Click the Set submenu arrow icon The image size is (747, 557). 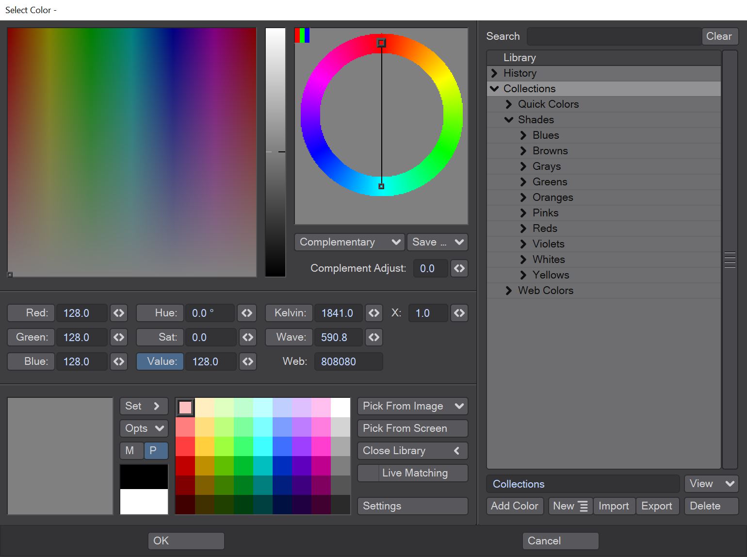[x=157, y=406]
